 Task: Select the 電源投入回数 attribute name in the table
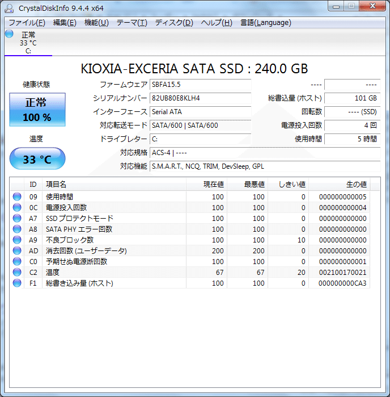coord(66,208)
